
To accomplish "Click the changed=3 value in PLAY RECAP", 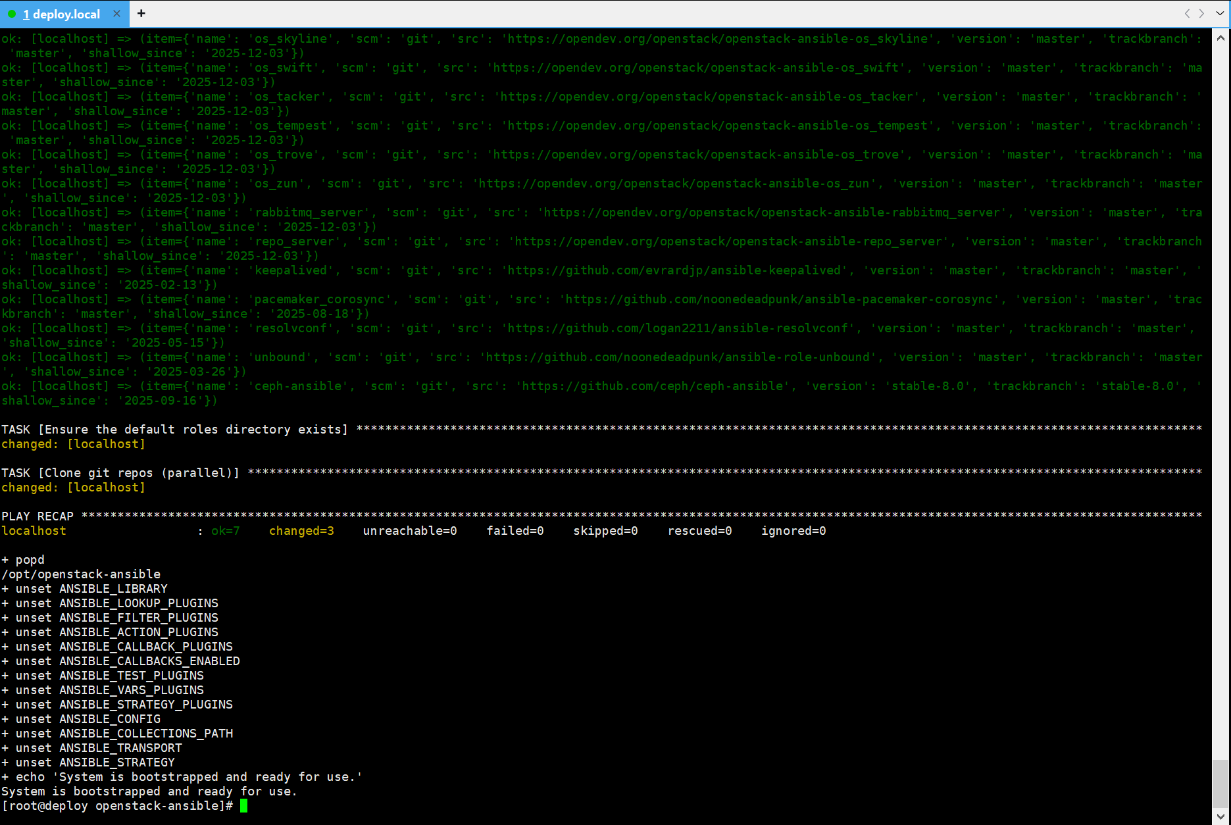I will click(x=301, y=531).
